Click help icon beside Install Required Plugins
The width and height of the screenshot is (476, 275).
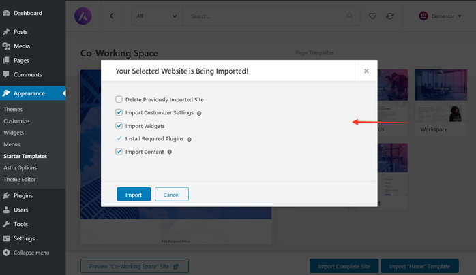click(189, 140)
